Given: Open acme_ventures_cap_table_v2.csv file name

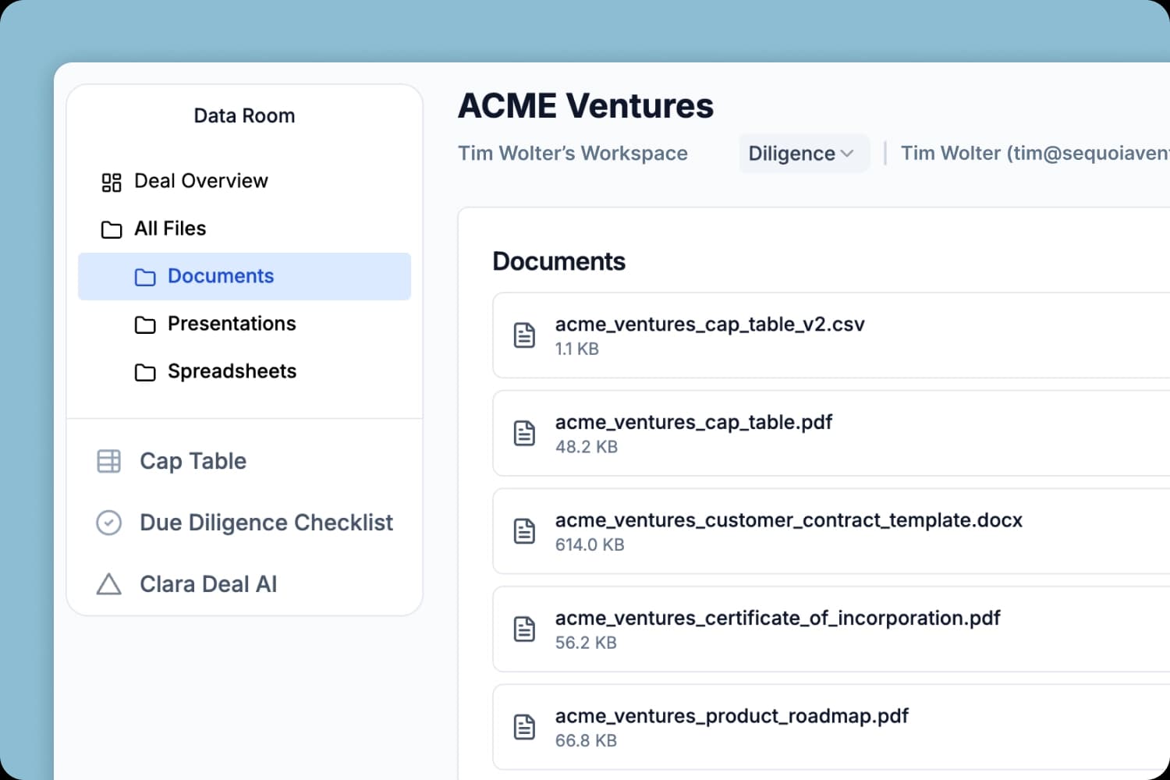Looking at the screenshot, I should point(710,324).
